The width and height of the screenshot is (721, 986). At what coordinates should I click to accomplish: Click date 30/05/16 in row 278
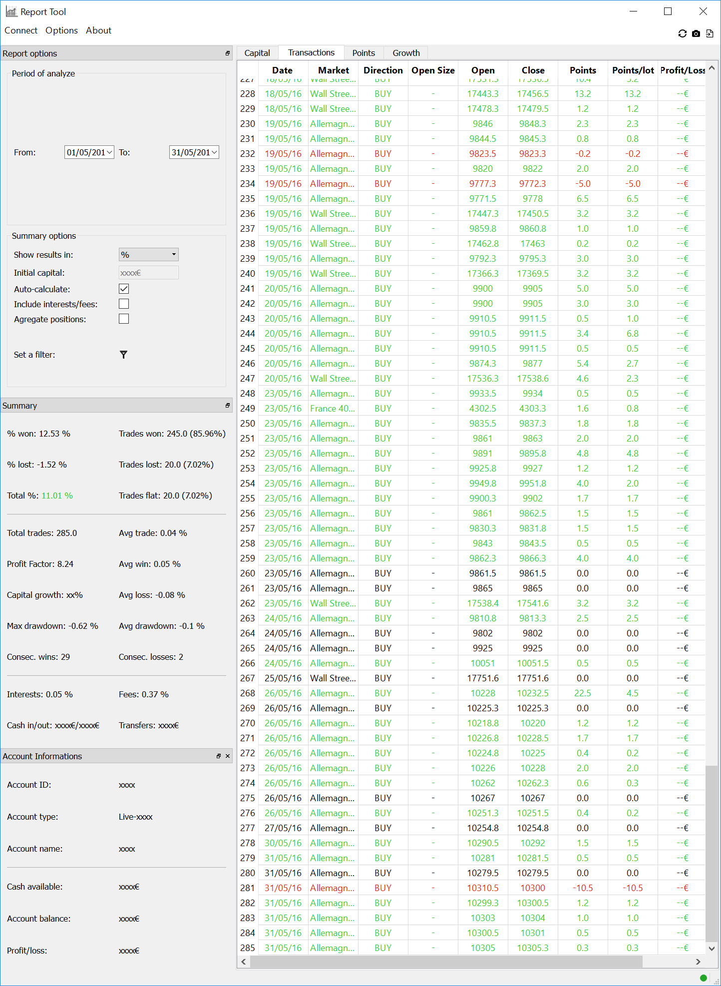pyautogui.click(x=283, y=843)
